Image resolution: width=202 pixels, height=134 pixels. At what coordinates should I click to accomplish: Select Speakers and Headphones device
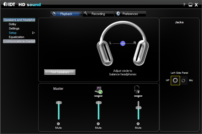pos(19,20)
